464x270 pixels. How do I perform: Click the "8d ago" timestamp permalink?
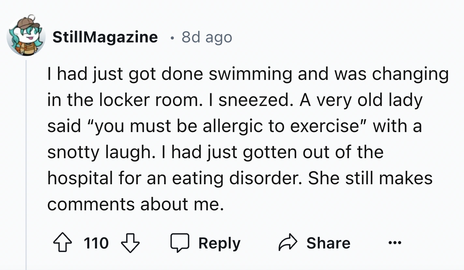pyautogui.click(x=207, y=37)
